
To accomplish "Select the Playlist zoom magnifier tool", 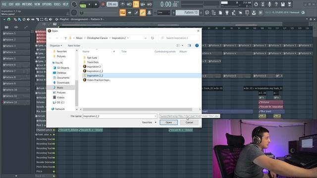I will [46, 19].
